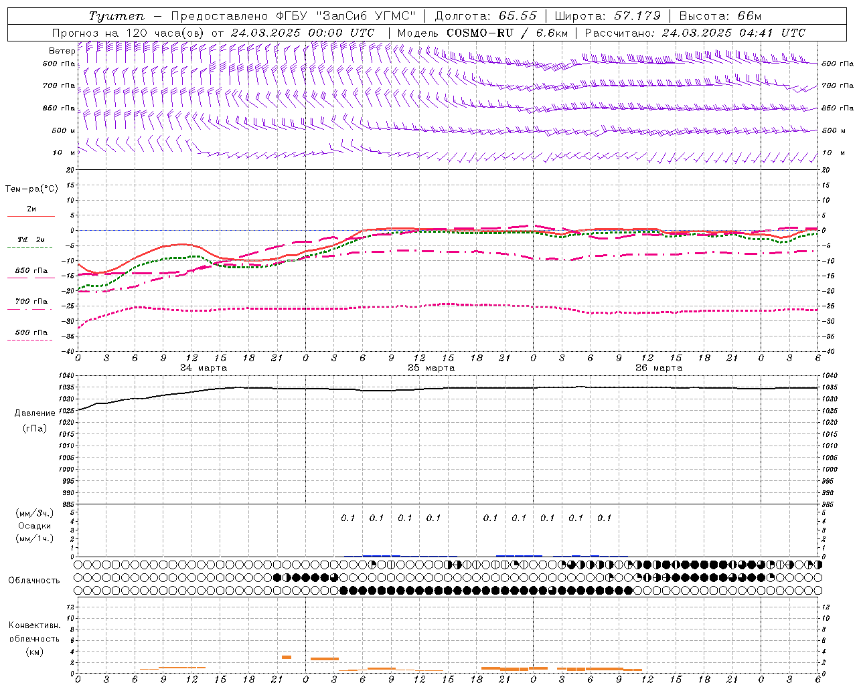
Task: Click the 25 марта date label
Action: 431,368
